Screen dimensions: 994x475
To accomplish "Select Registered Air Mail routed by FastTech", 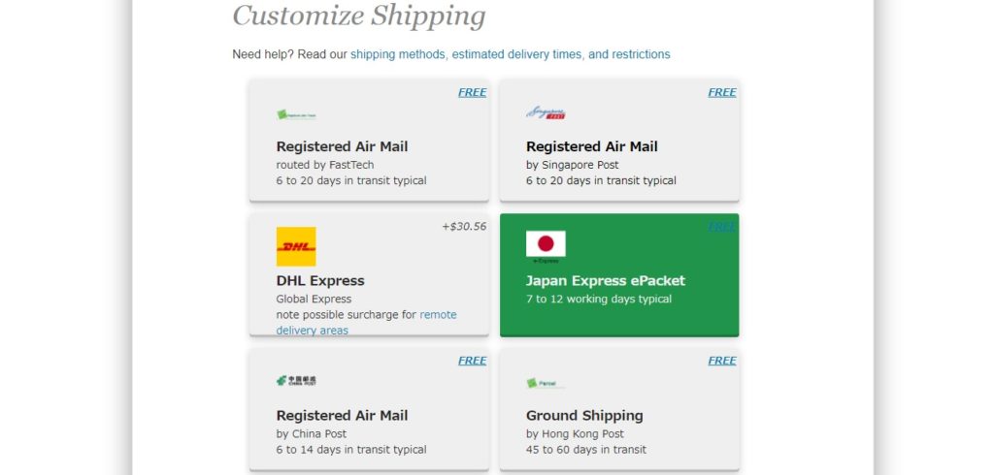I will 369,140.
